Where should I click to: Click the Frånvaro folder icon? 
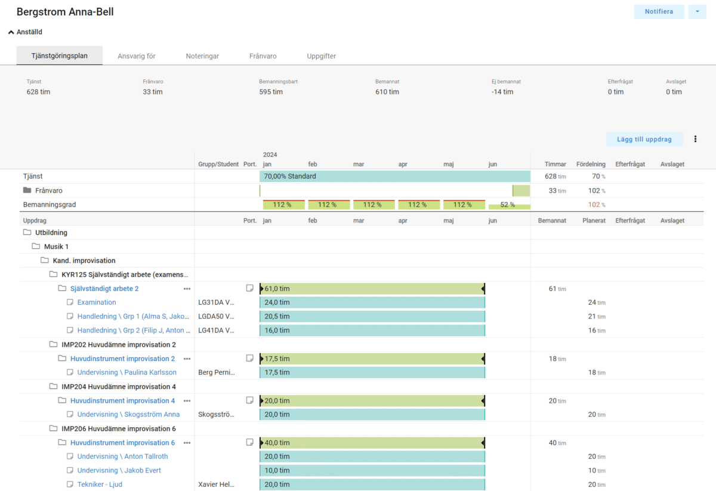27,190
